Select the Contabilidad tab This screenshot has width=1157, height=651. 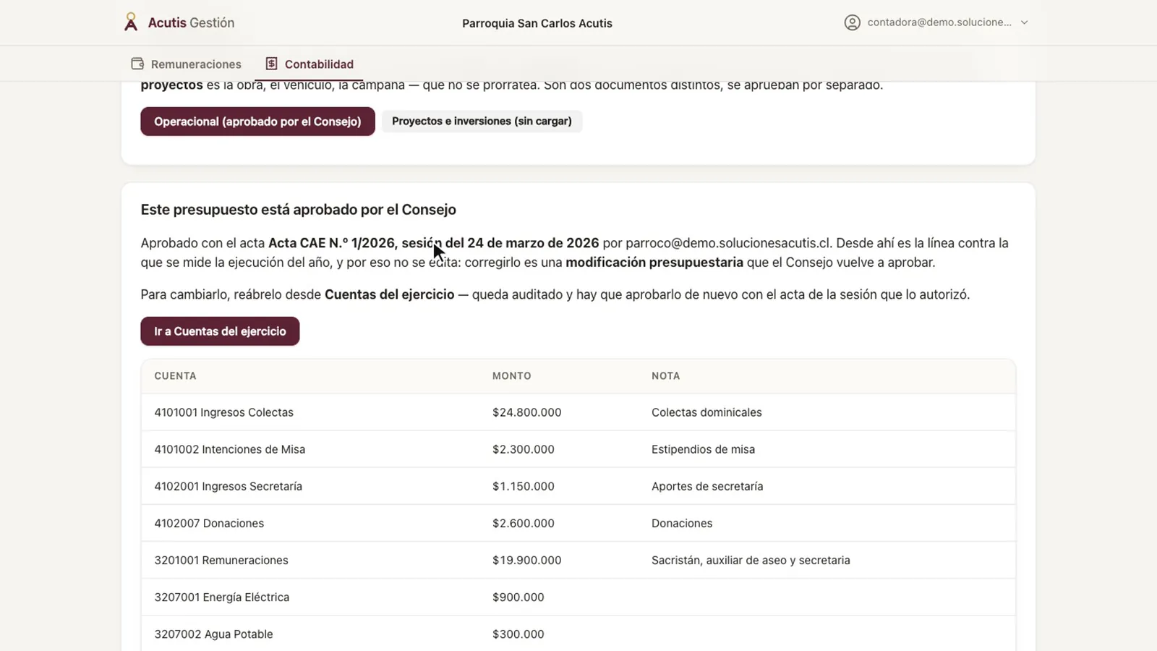(x=309, y=64)
